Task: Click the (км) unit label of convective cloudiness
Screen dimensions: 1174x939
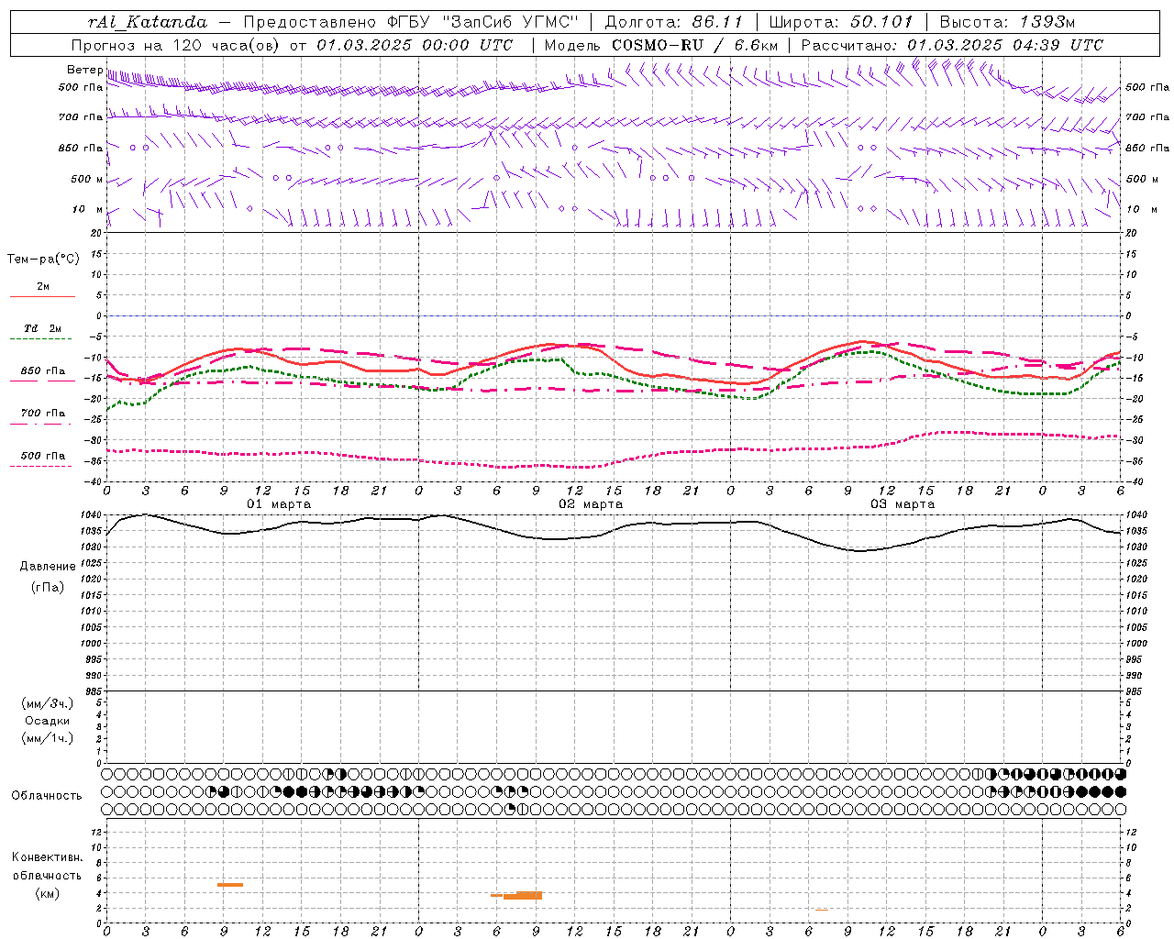Action: click(x=48, y=894)
